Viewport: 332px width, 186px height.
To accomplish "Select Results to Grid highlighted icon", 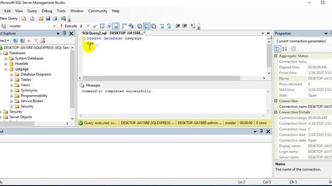I will tap(147, 26).
